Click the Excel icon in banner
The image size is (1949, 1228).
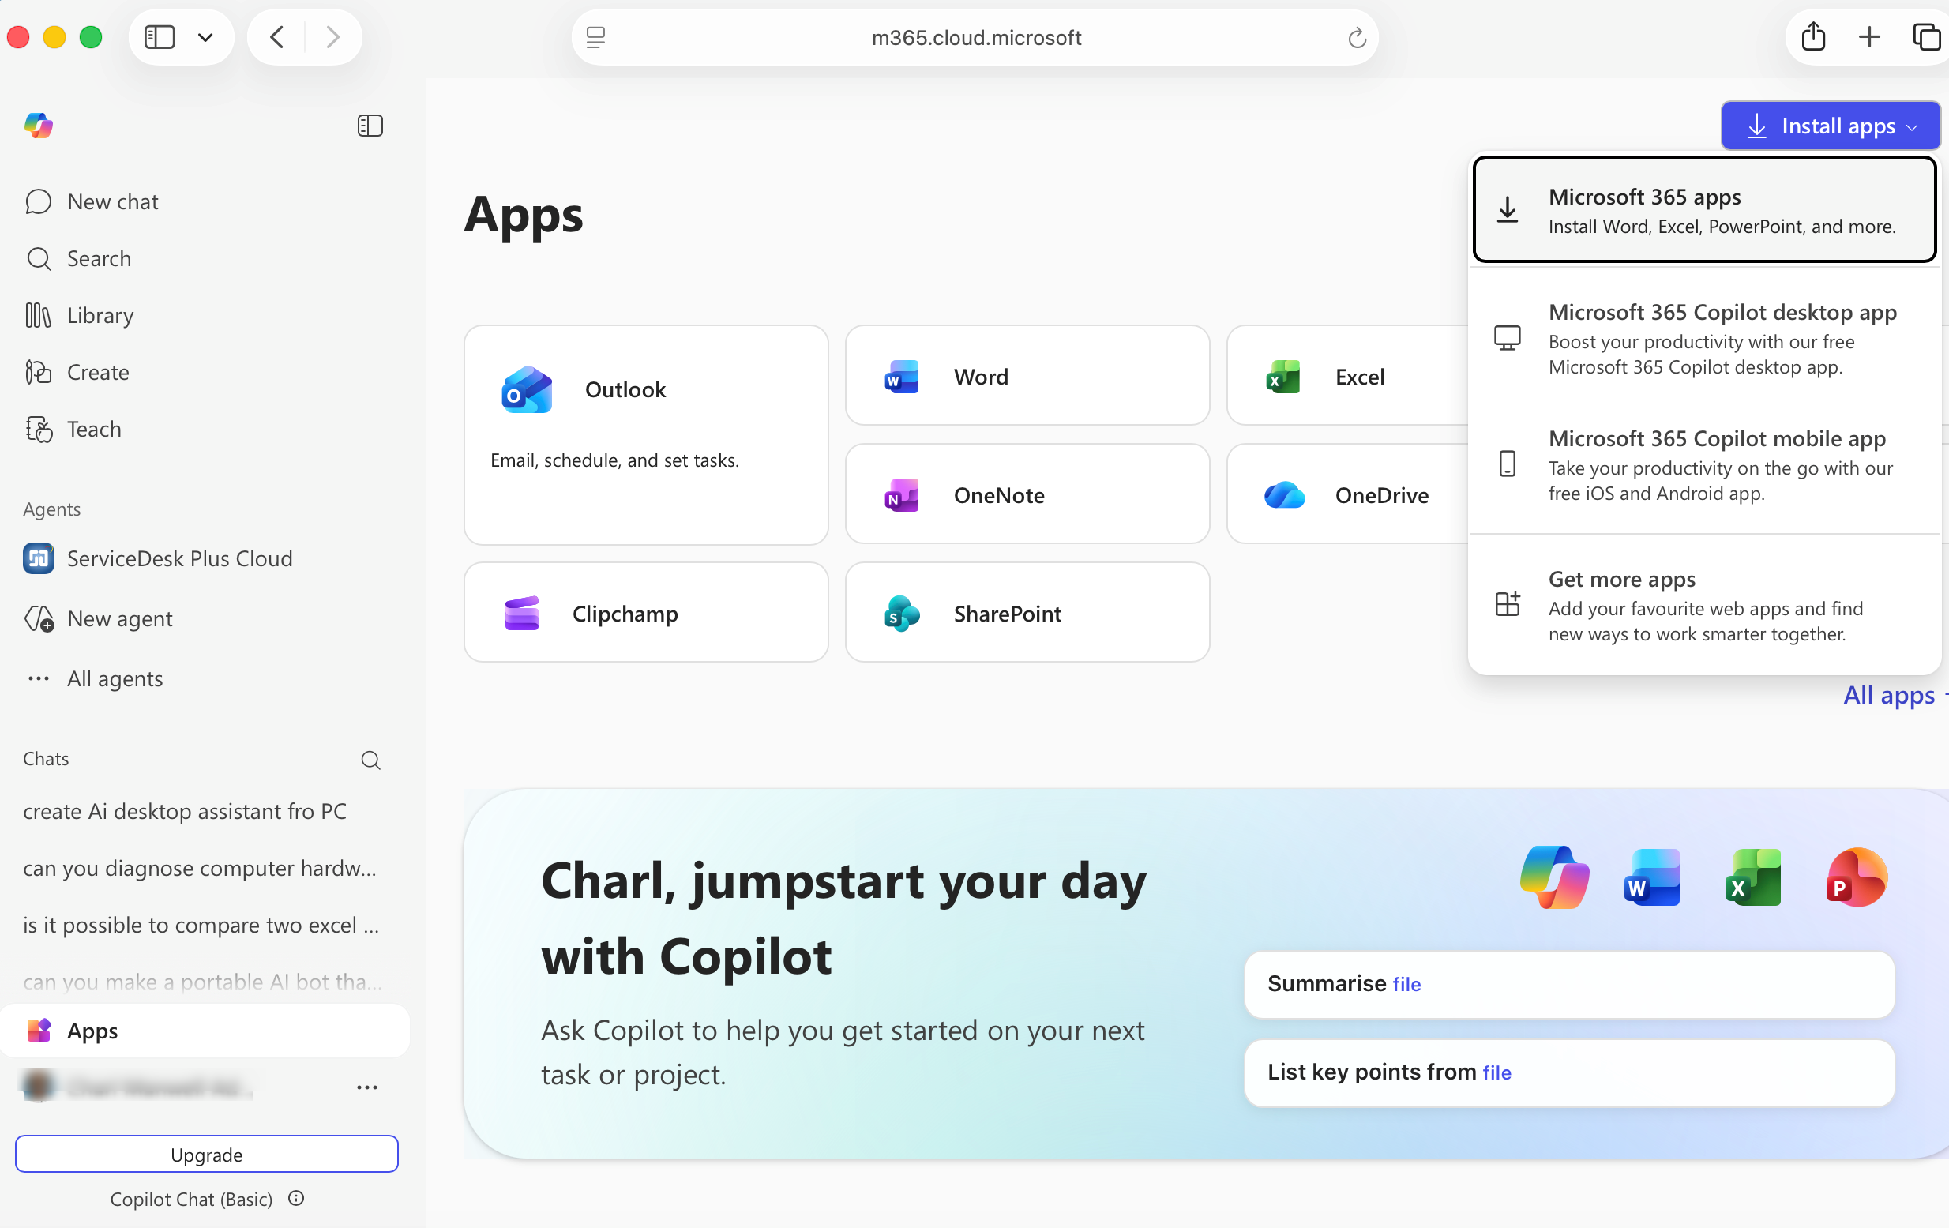pyautogui.click(x=1753, y=877)
